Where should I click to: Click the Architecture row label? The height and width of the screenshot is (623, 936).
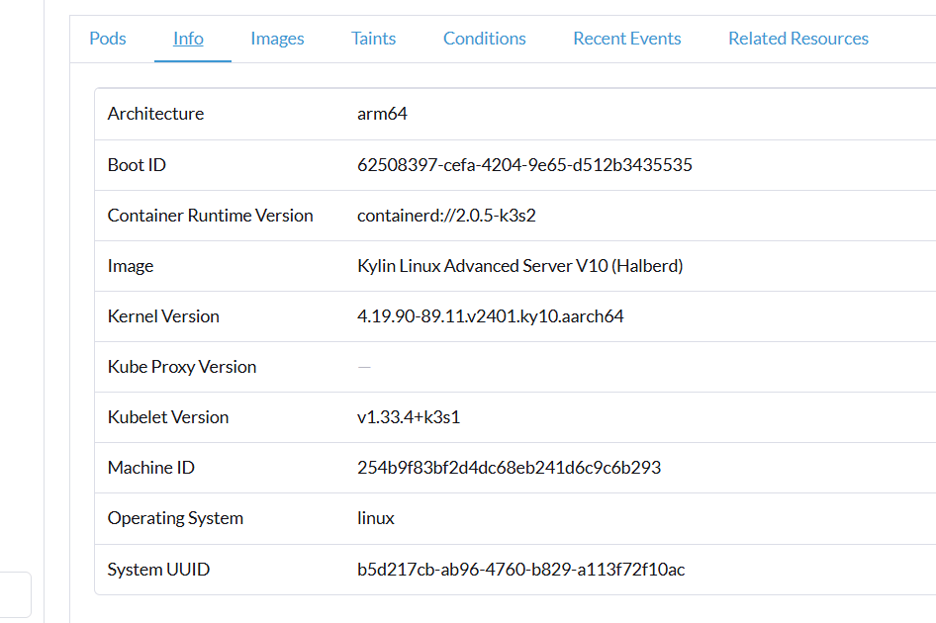155,114
